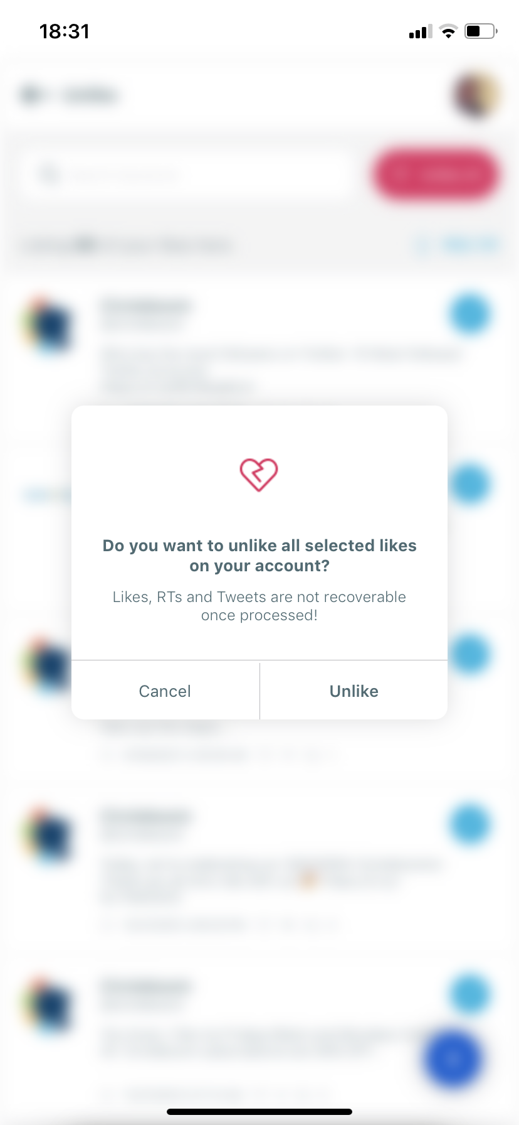The image size is (519, 1125).
Task: Confirm with the Unlike button
Action: (x=354, y=691)
